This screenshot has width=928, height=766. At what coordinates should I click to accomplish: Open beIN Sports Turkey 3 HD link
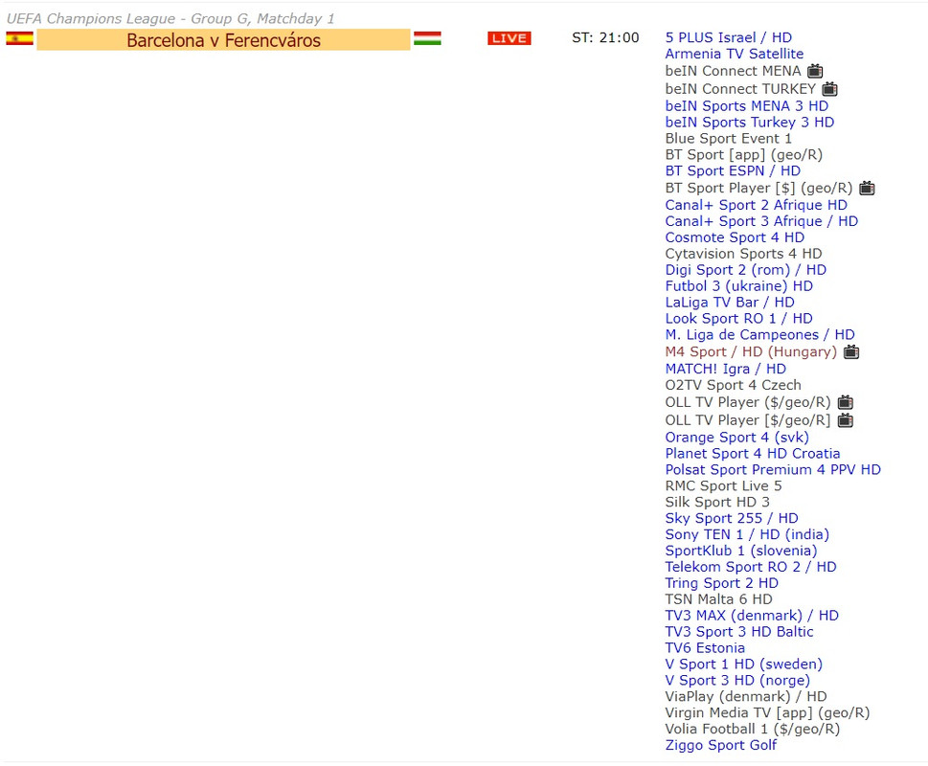tap(749, 123)
